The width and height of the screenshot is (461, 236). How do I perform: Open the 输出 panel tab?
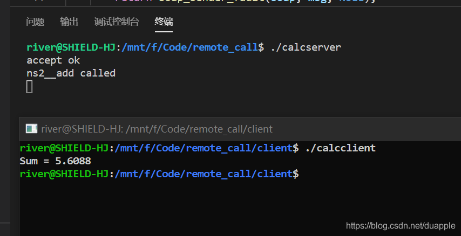pyautogui.click(x=69, y=22)
